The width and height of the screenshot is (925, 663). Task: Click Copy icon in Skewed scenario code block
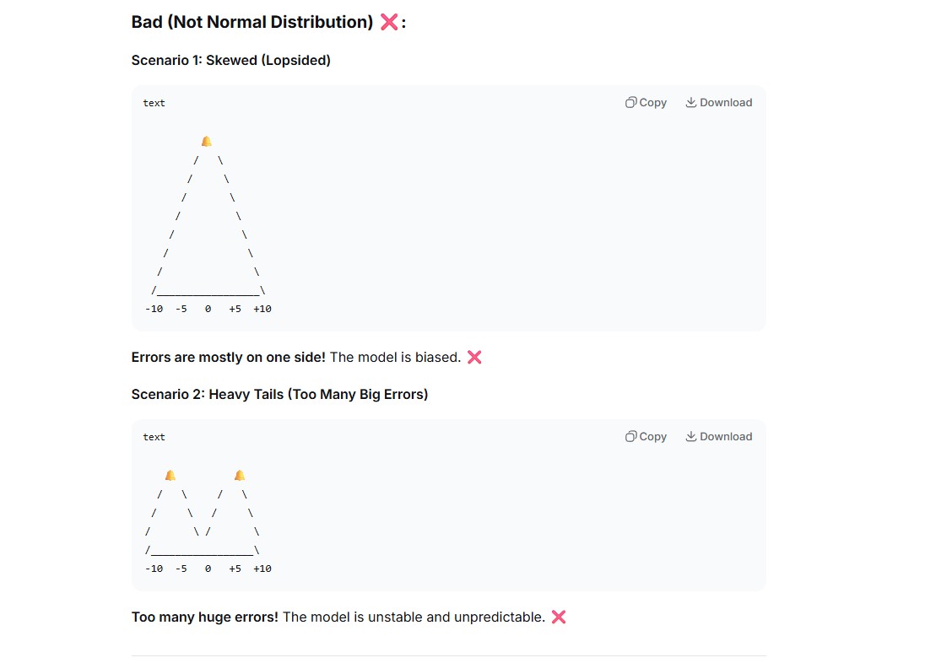630,103
